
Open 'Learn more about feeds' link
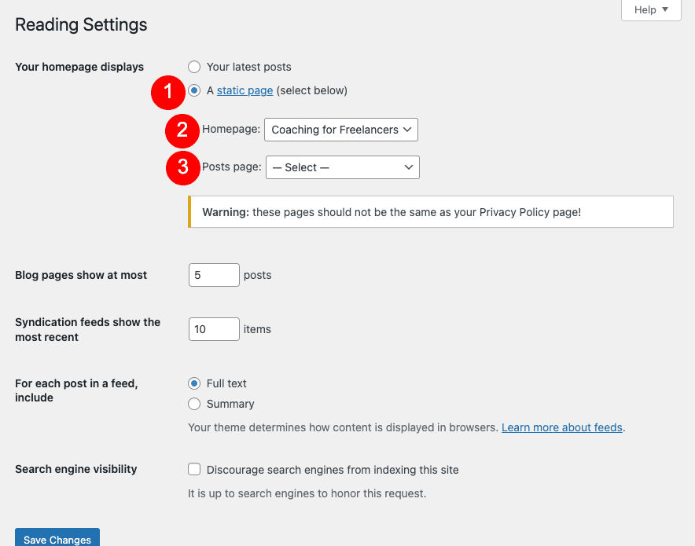562,428
